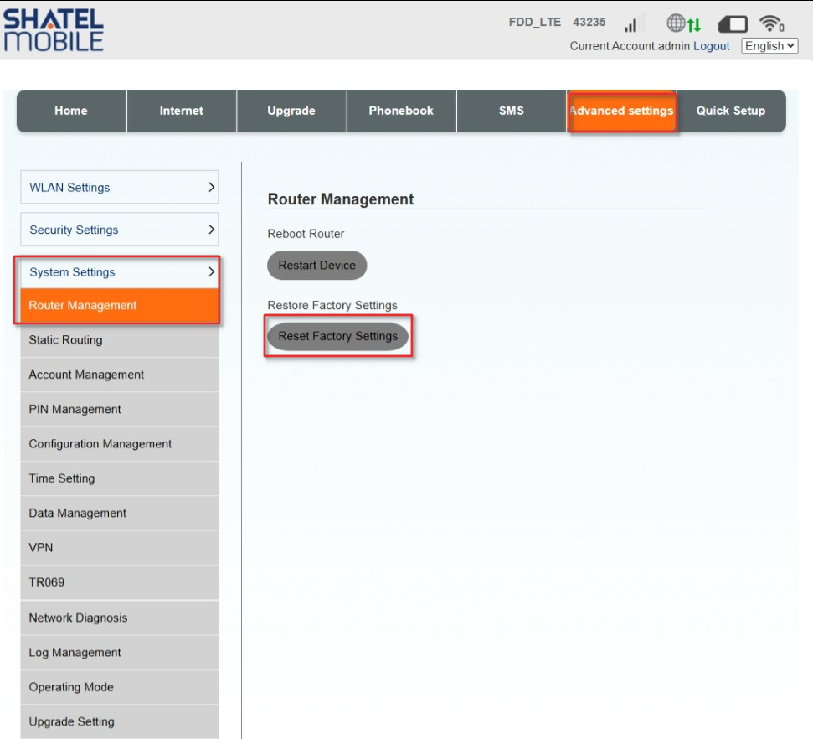Screen dimensions: 813x739
Task: Click the FDD_LTE network type text
Action: click(x=534, y=23)
